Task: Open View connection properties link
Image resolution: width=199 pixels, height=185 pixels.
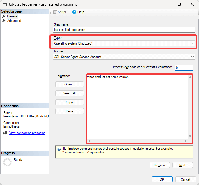Action: [x=27, y=133]
